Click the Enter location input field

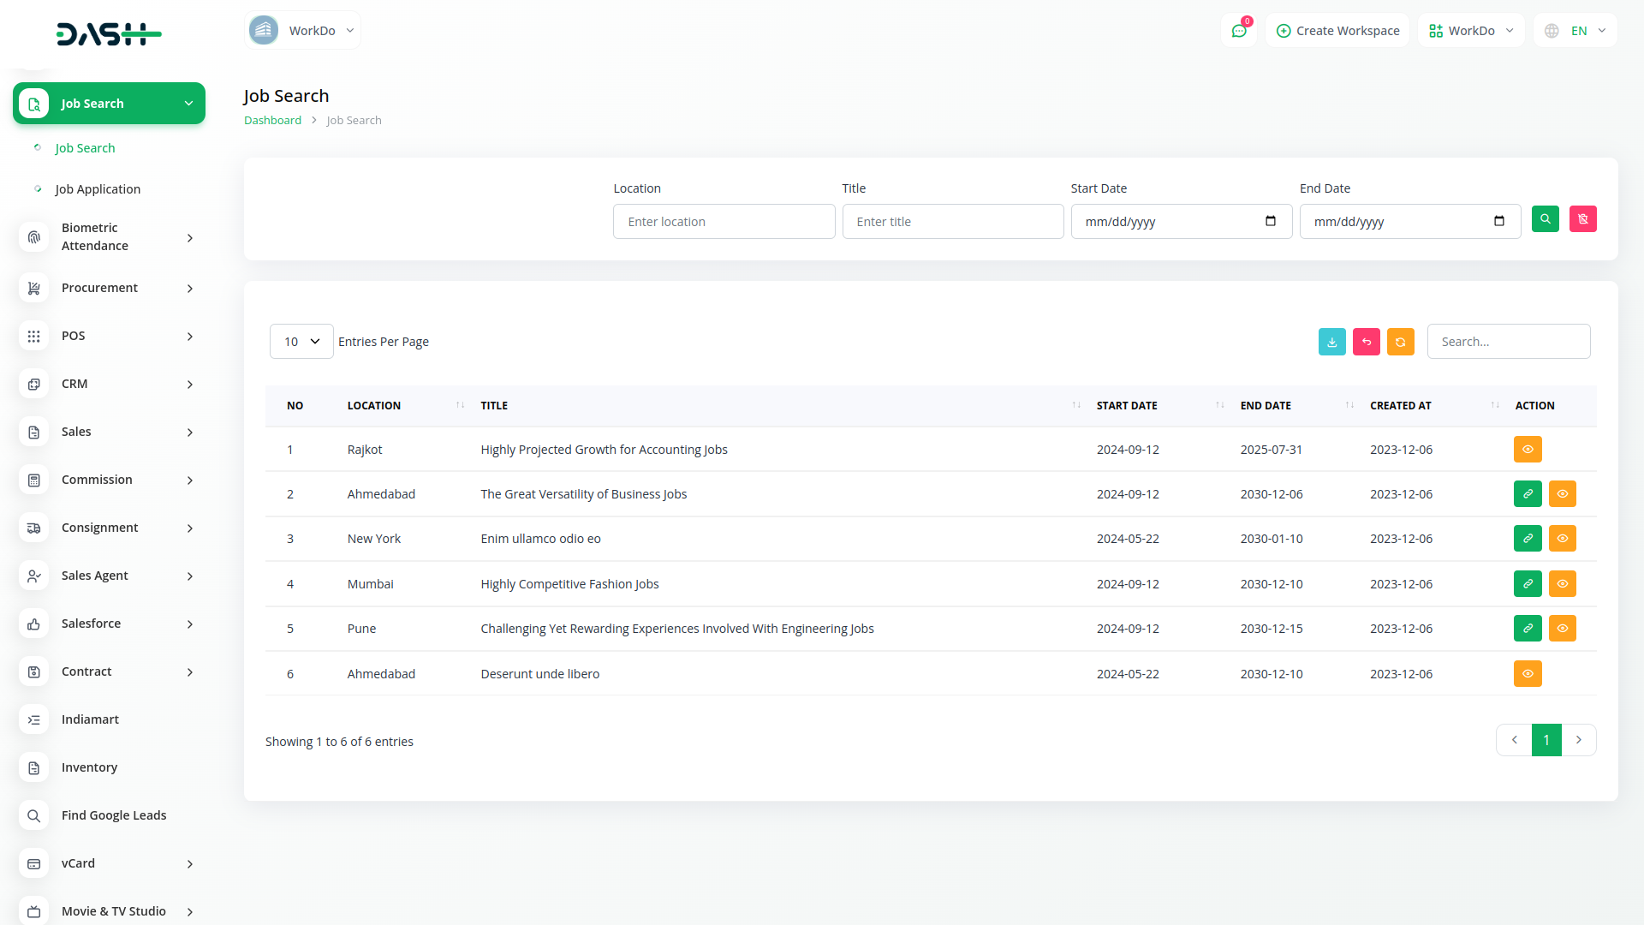724,222
